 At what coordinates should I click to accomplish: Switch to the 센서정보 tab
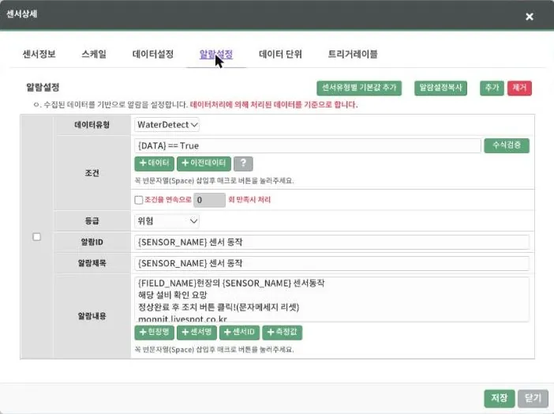[39, 55]
